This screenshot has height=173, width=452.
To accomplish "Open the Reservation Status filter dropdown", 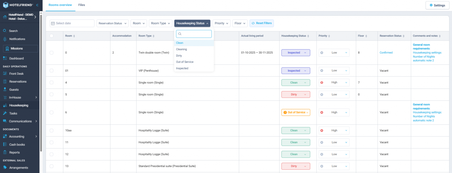I will coord(112,23).
